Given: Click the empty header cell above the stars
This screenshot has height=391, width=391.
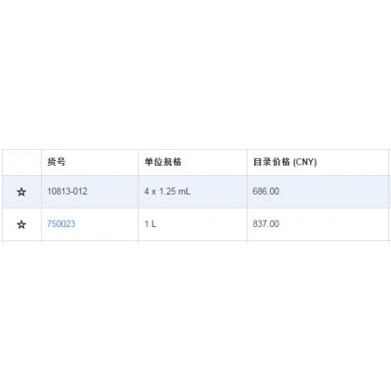Looking at the screenshot, I should click(x=21, y=162).
